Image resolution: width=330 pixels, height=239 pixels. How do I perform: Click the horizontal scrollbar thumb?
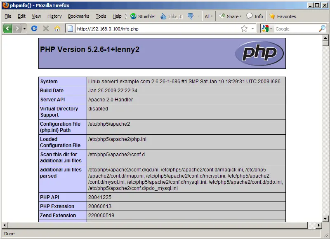(158, 225)
